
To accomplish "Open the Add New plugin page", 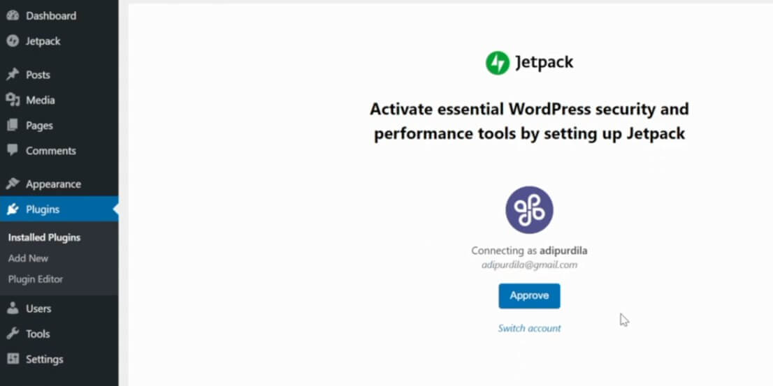I will [x=28, y=258].
